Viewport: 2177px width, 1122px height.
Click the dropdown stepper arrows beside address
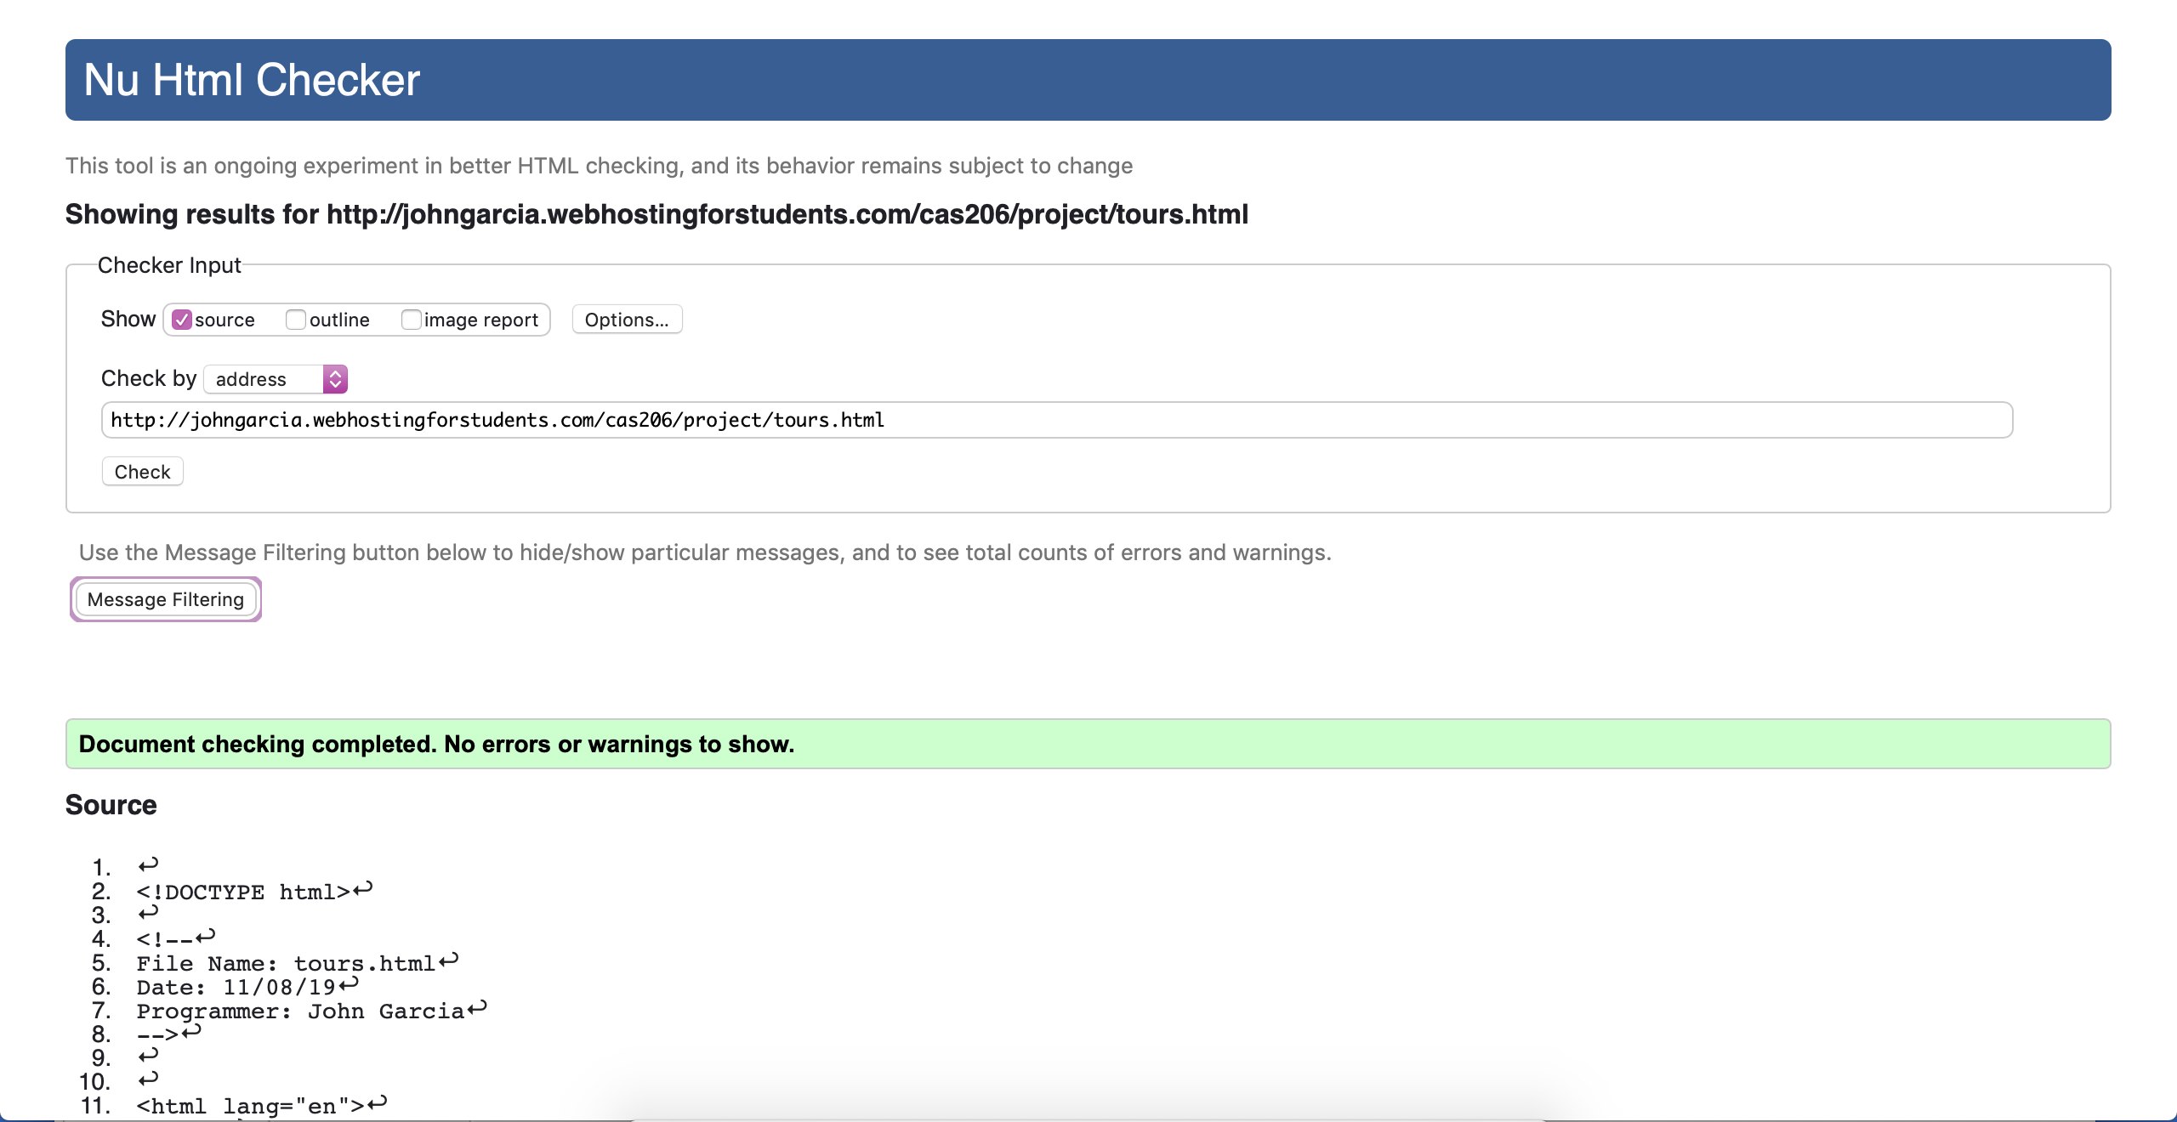335,379
